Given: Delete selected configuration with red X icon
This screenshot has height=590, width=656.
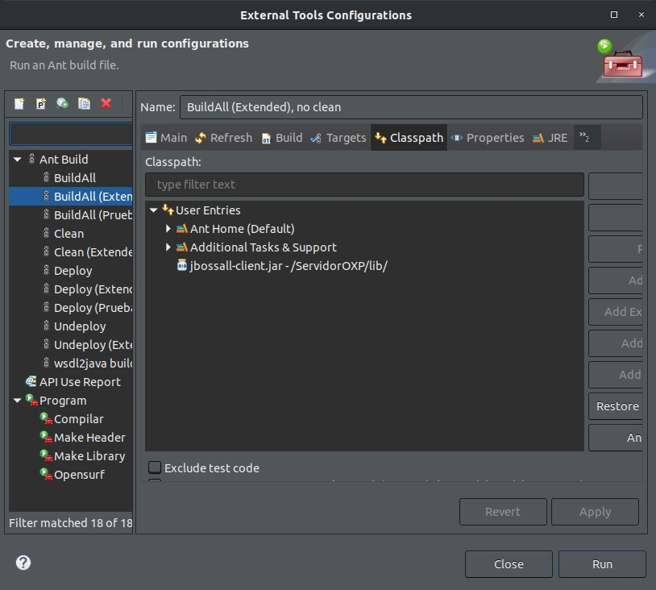Looking at the screenshot, I should point(106,103).
